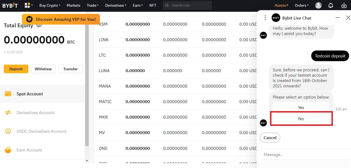Click the Spot Account wallet icon
351x168 pixels.
[x=8, y=94]
